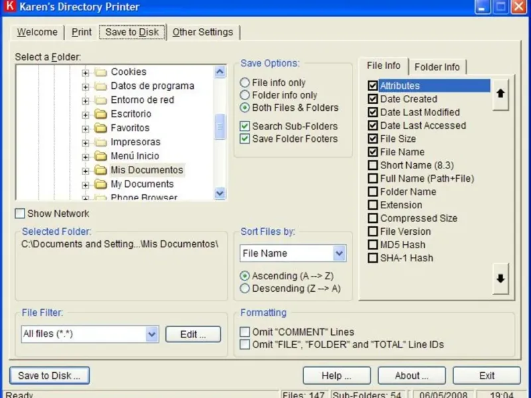Viewport: 531px width, 398px height.
Task: Uncheck the File Size checkbox
Action: pyautogui.click(x=372, y=139)
